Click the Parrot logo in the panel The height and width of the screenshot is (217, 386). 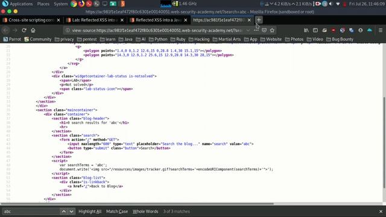tap(5, 4)
